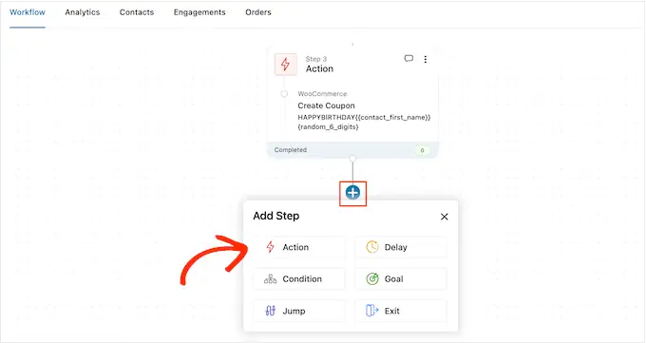Choose Action in Add Step

(x=299, y=247)
